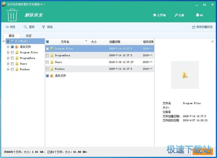Open 查找 with the magnifier icon

pyautogui.click(x=25, y=27)
